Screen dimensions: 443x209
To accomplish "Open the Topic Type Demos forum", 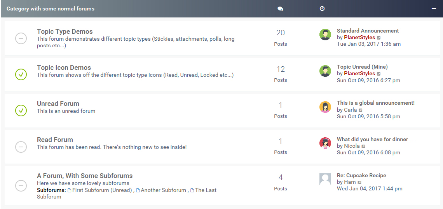I will tap(65, 31).
